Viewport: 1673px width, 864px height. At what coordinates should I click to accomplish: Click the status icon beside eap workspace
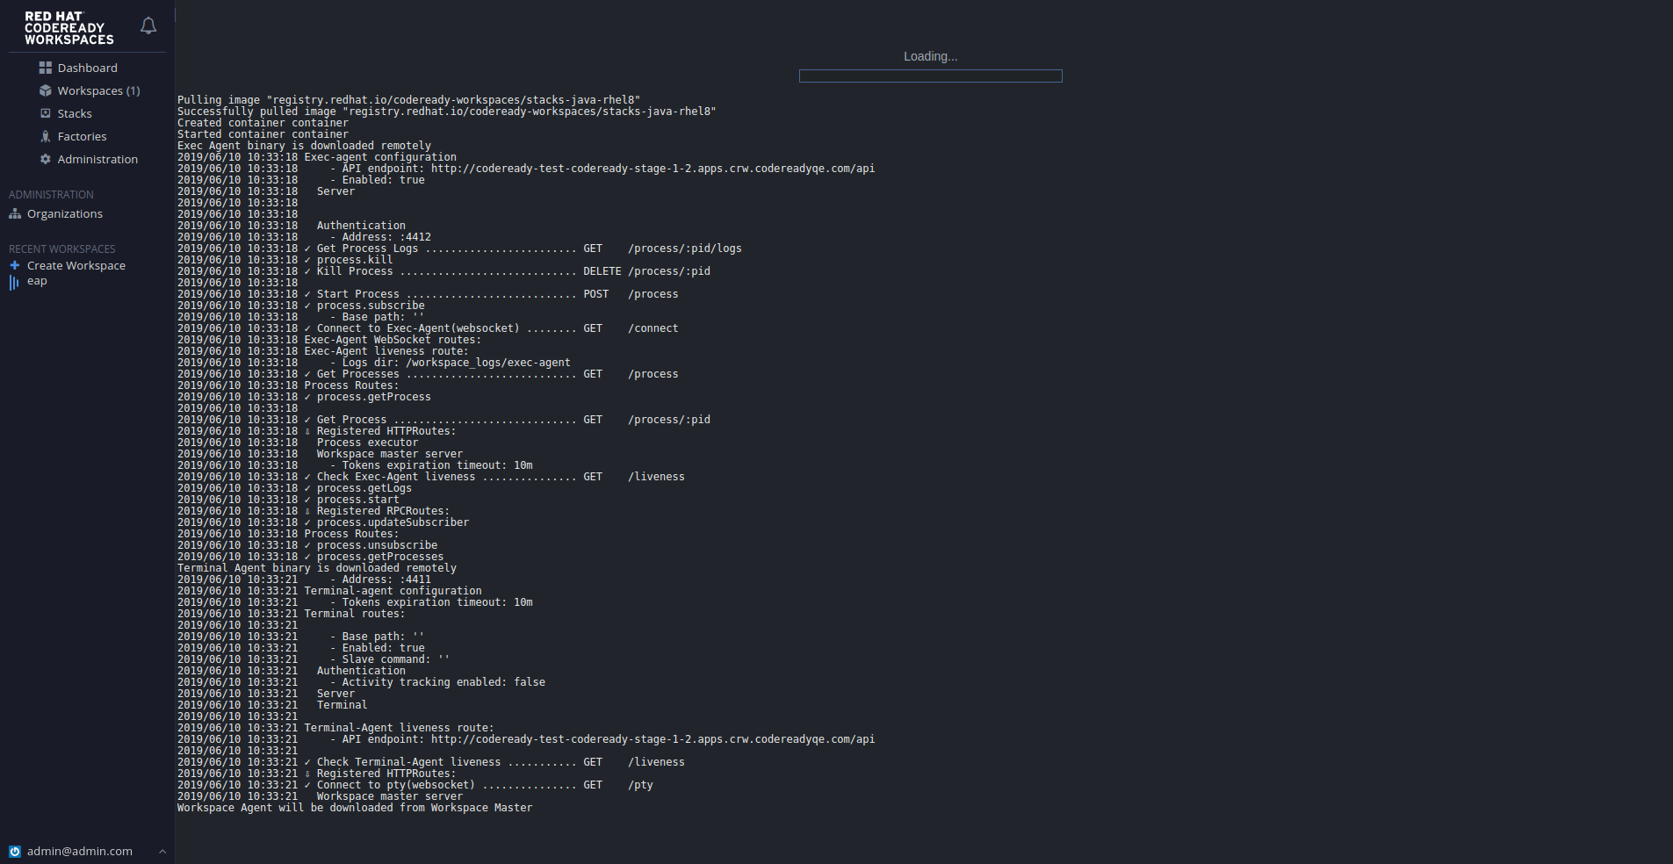pyautogui.click(x=14, y=282)
